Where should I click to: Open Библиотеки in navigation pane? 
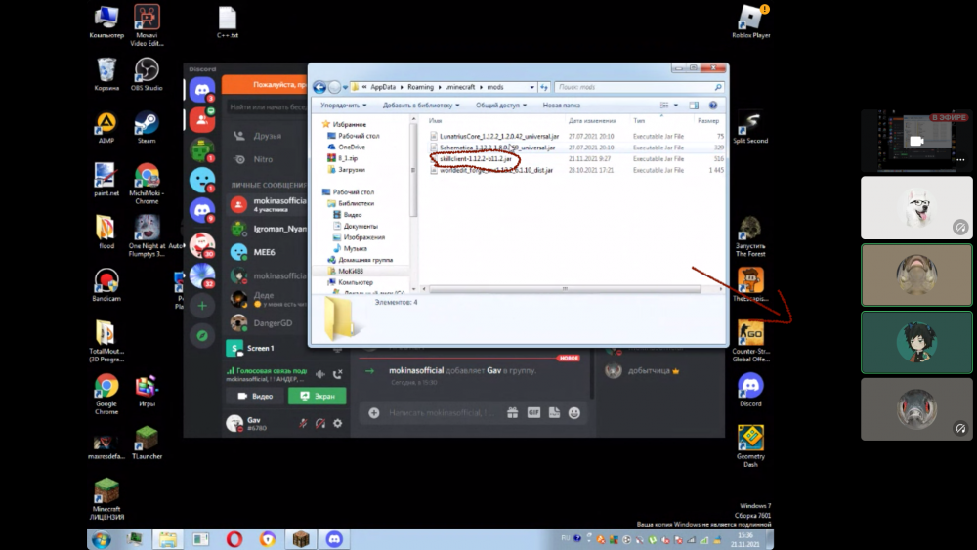pyautogui.click(x=356, y=203)
